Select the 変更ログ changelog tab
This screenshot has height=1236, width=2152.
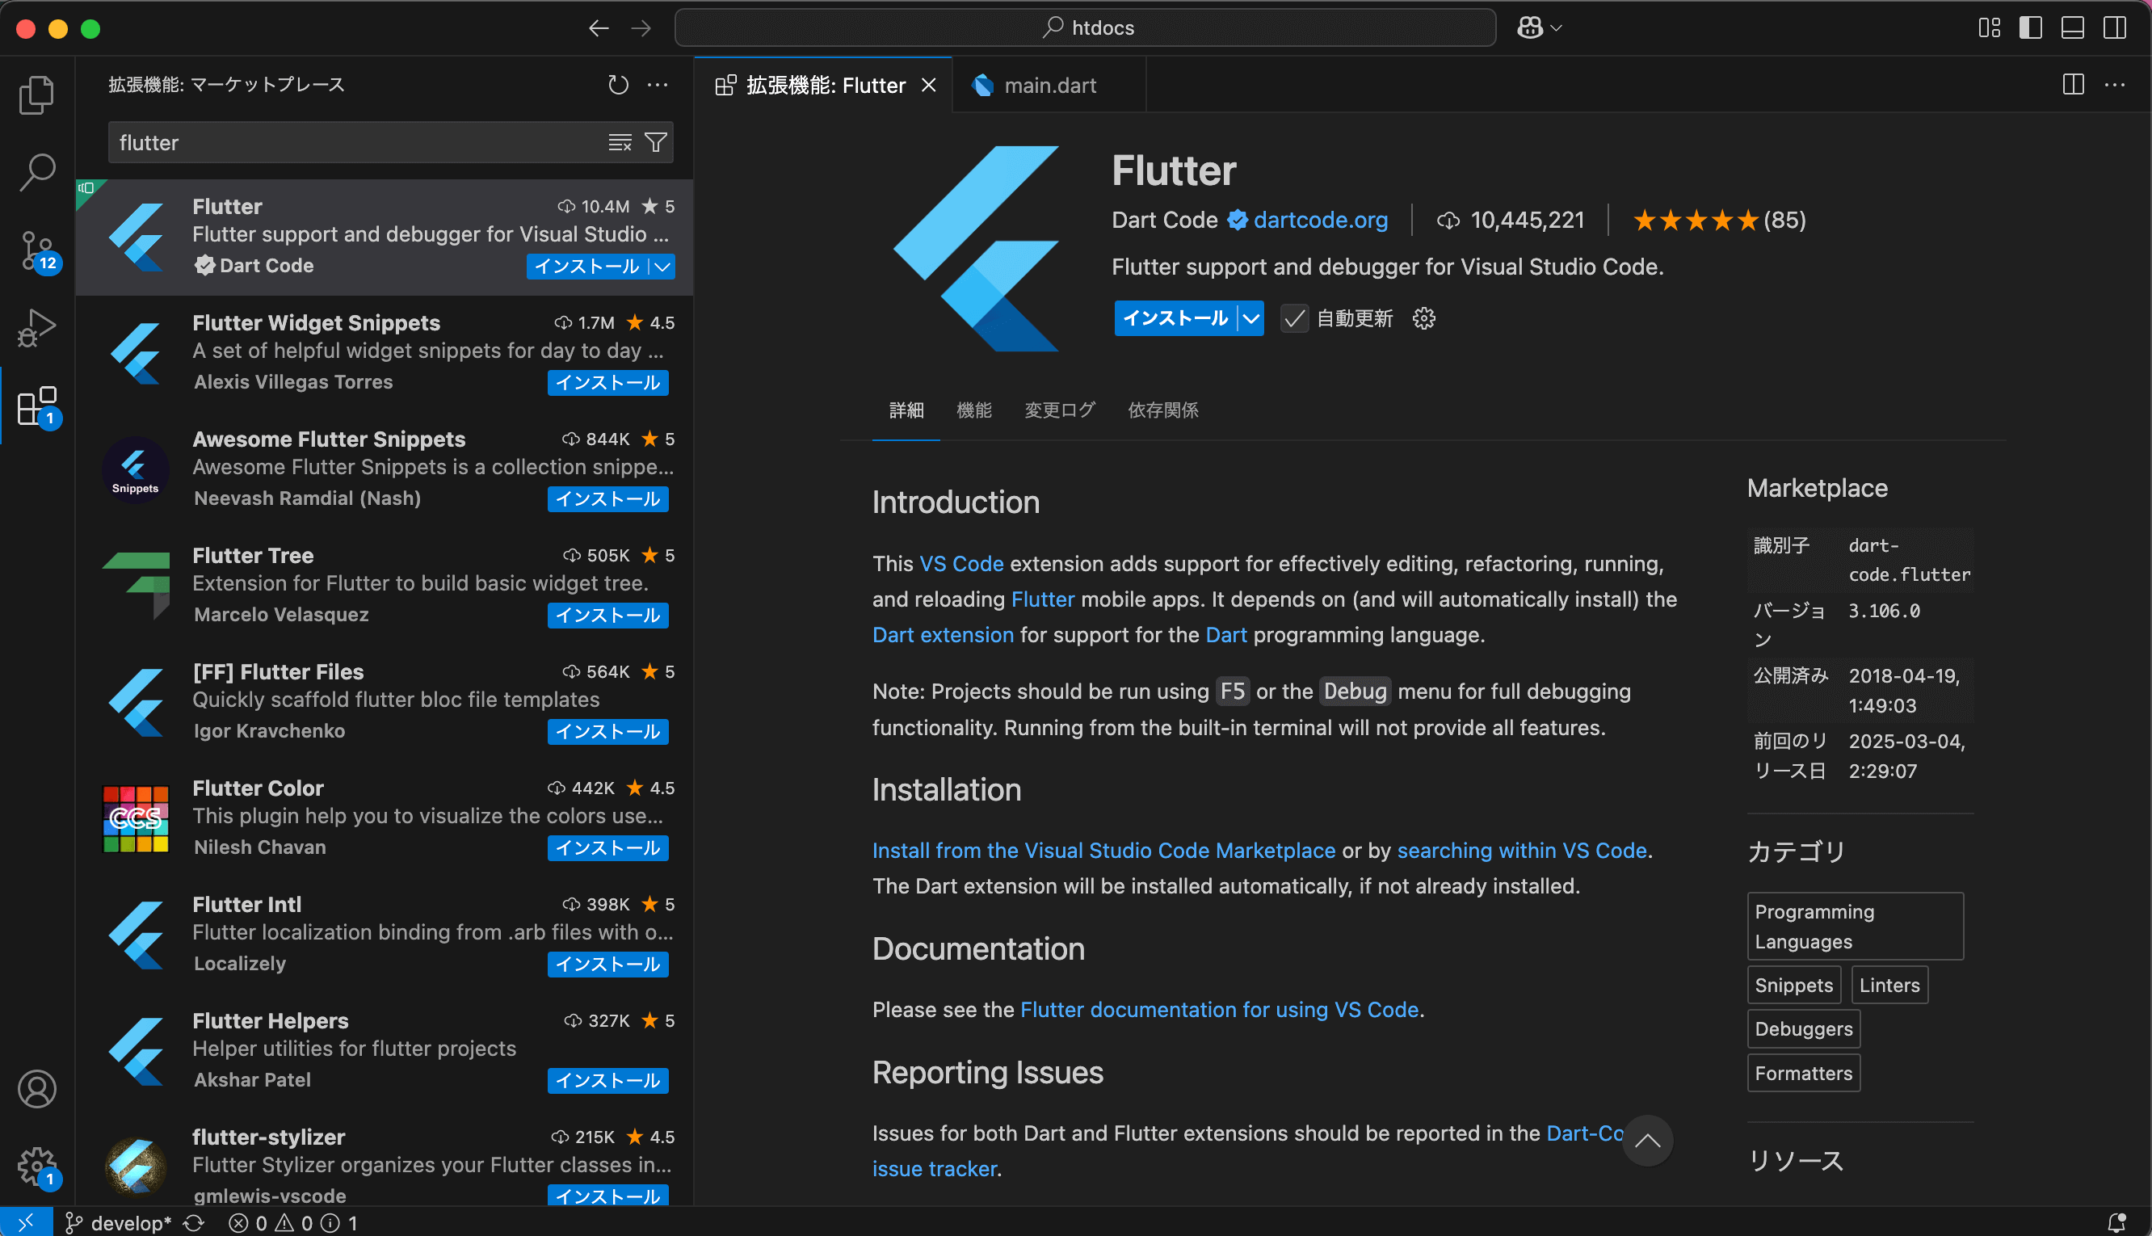[1060, 411]
